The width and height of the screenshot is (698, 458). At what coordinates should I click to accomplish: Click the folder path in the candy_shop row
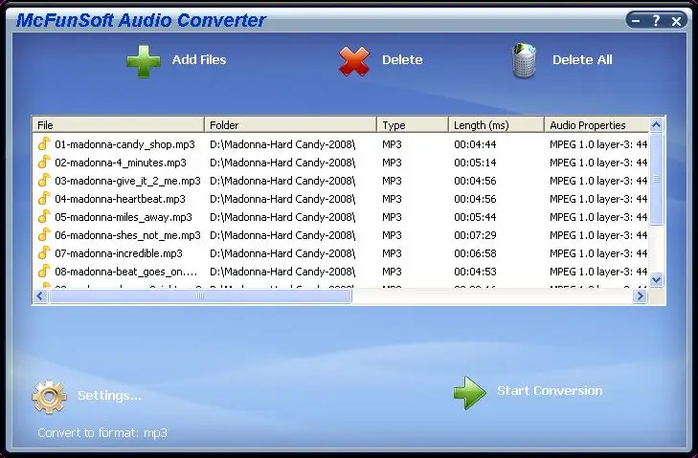coord(282,144)
